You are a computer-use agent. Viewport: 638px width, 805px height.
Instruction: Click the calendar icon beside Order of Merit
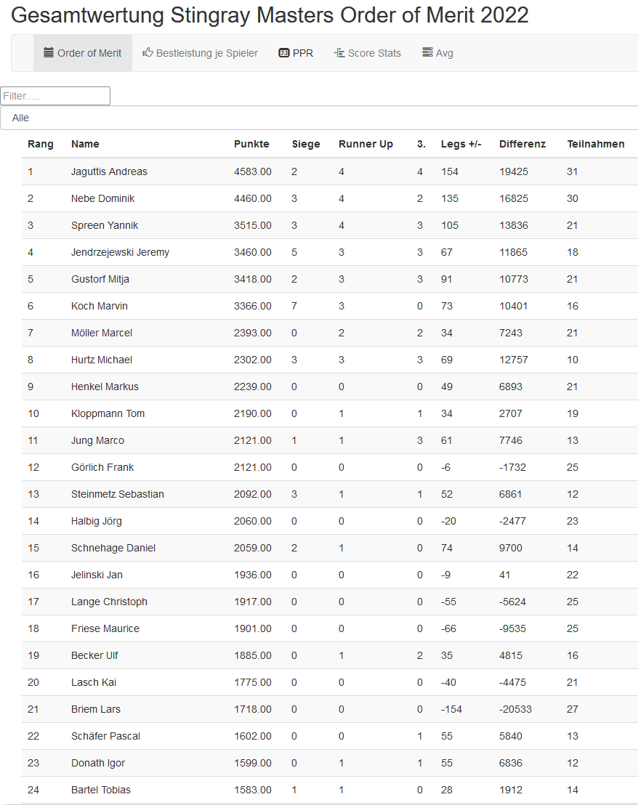[x=49, y=53]
